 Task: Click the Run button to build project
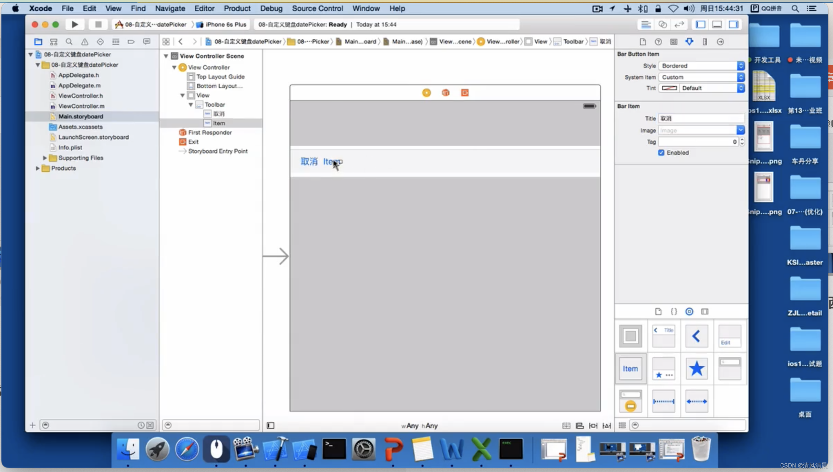(x=74, y=24)
